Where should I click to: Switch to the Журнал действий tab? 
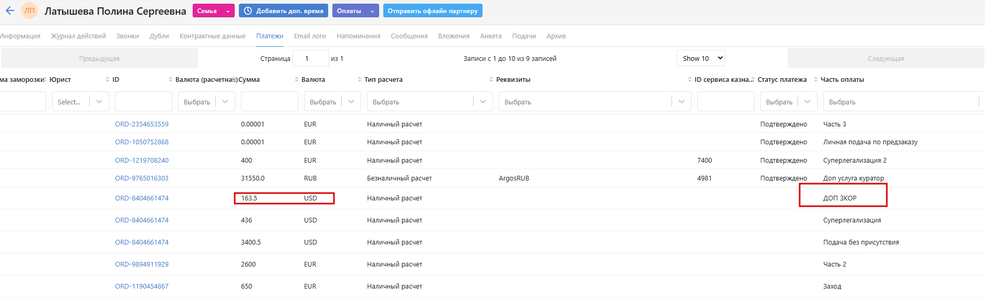point(78,36)
